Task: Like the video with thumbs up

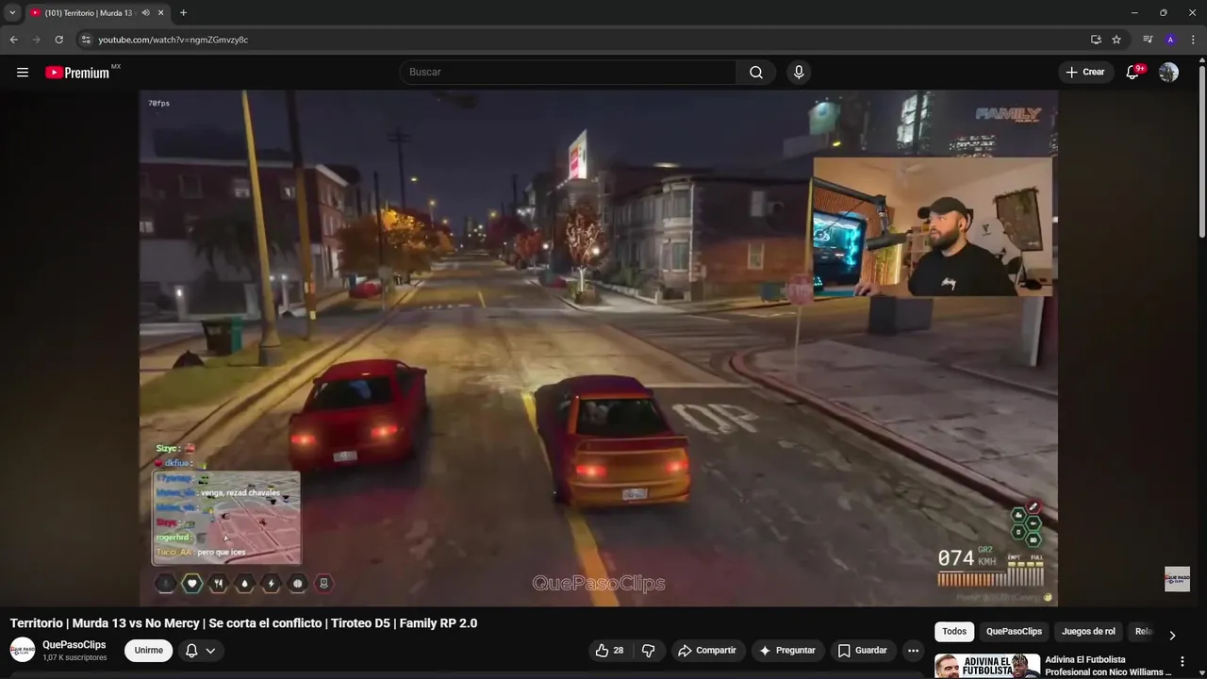Action: pyautogui.click(x=609, y=650)
